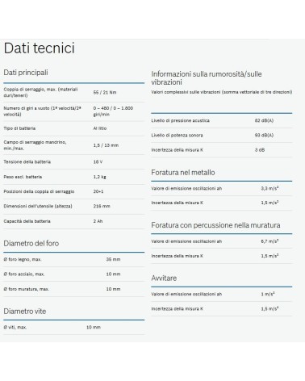Select the Tensione della batteria 18 V value

click(98, 162)
